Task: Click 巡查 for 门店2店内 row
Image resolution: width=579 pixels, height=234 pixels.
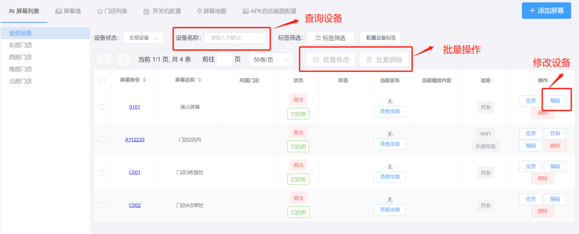Action: [531, 134]
